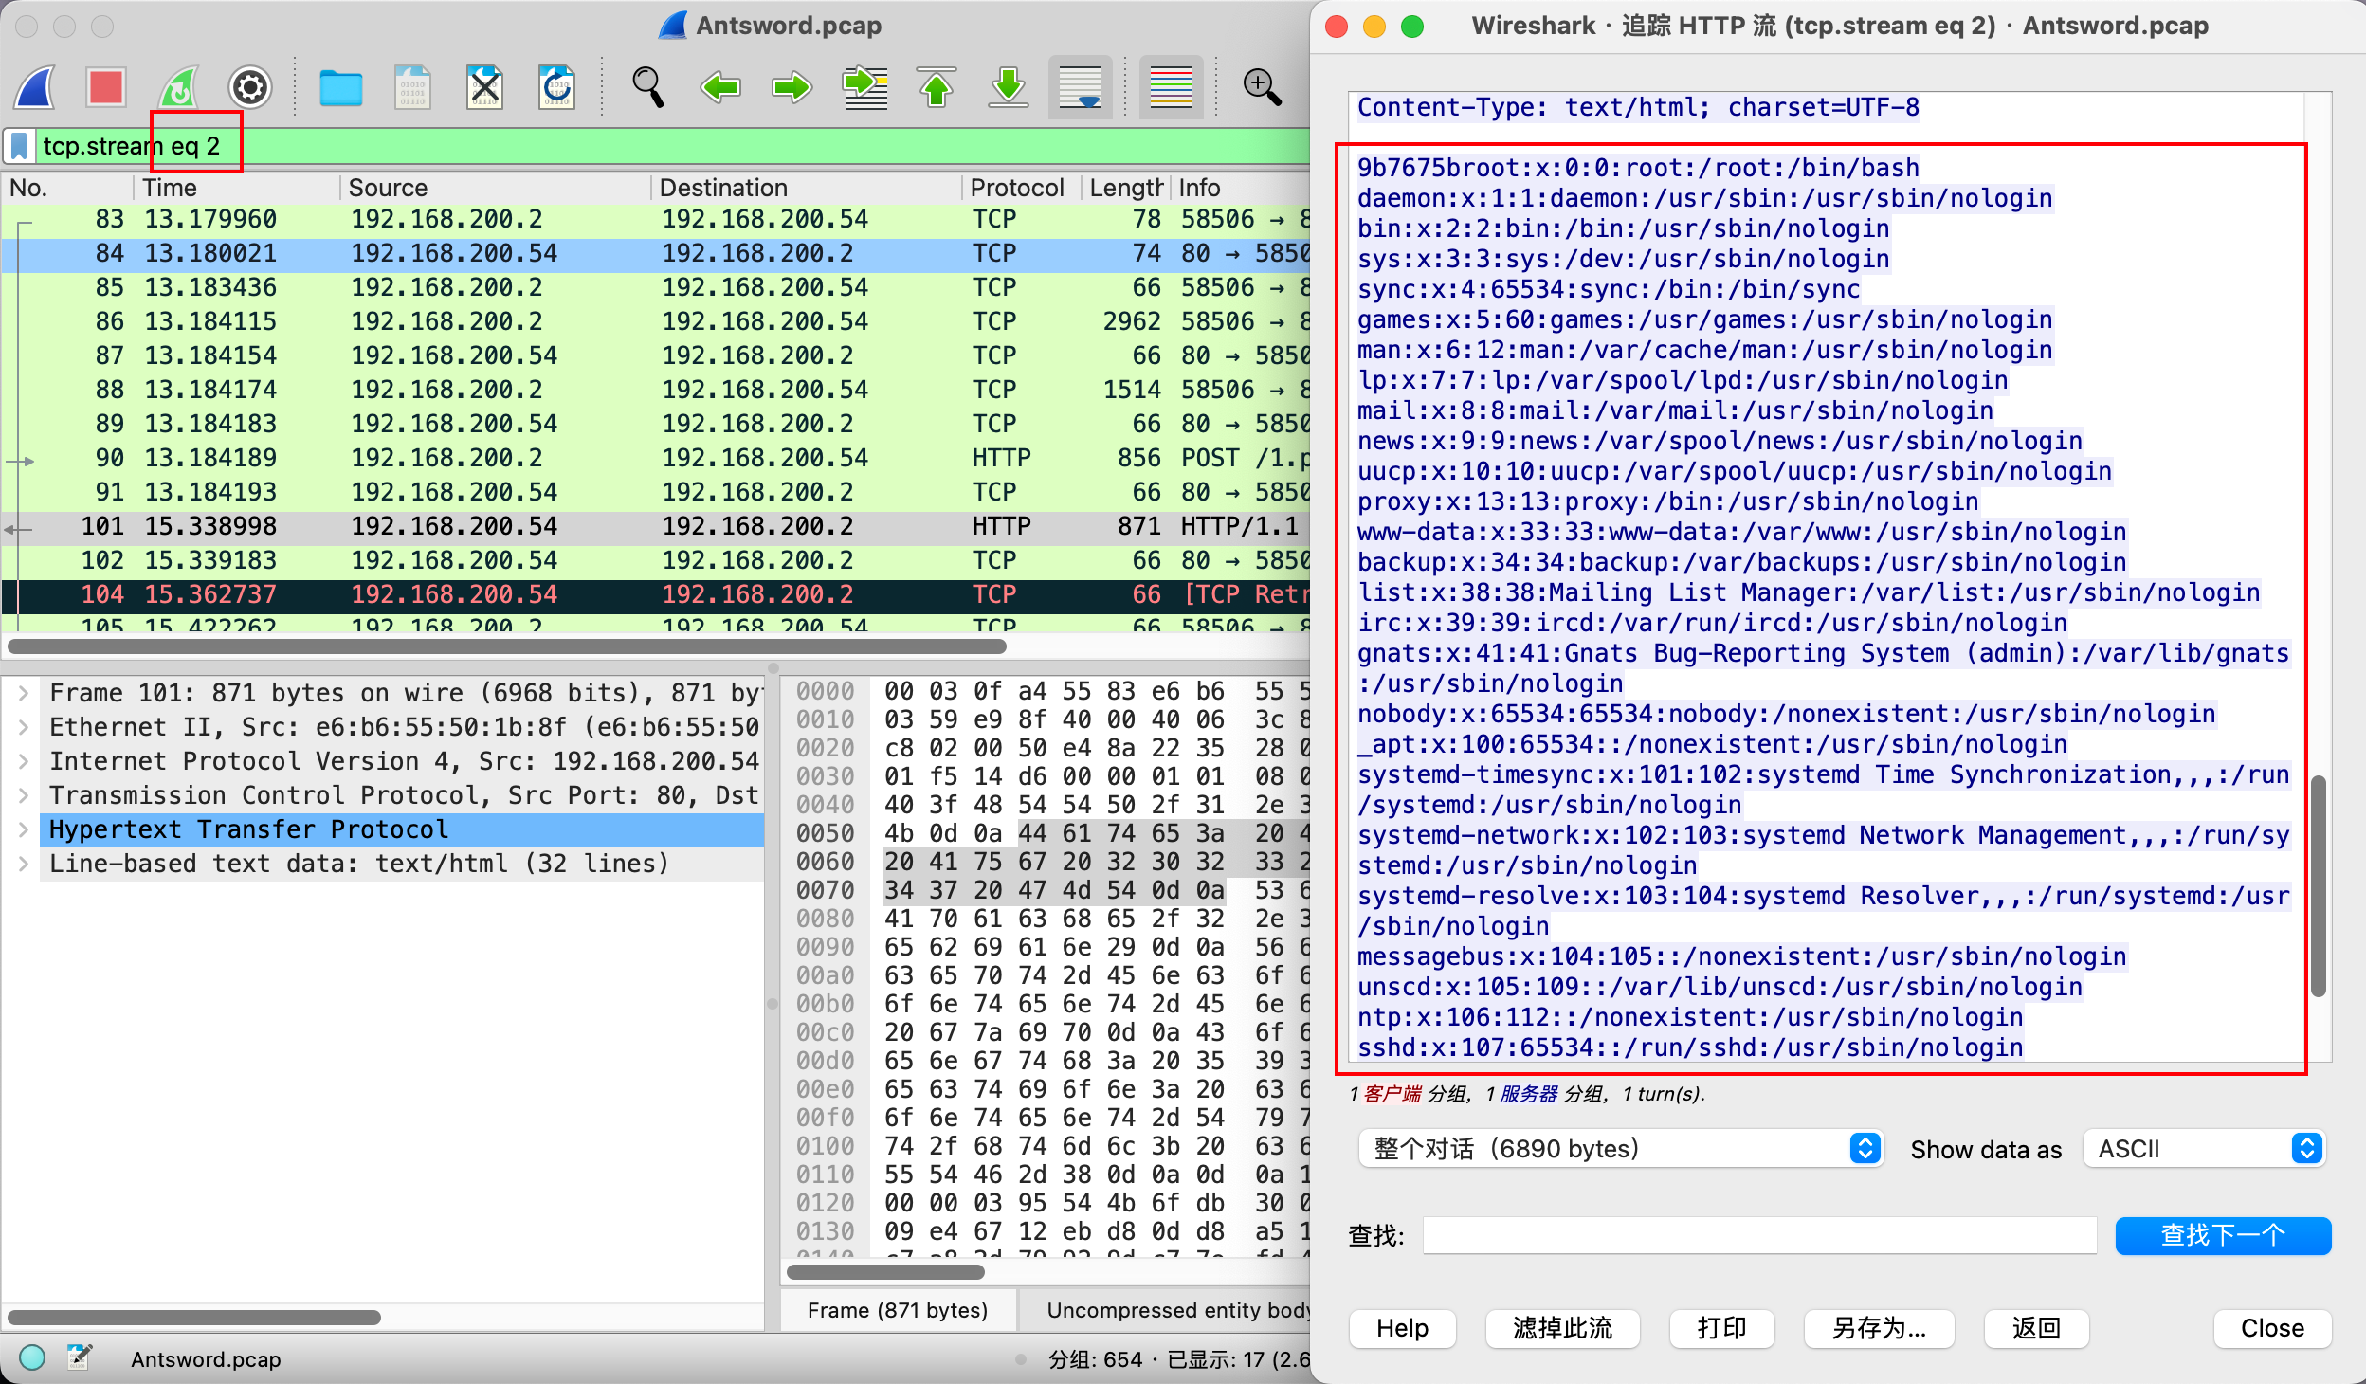
Task: Switch to Uncompressed entity body tab
Action: tap(1166, 1310)
